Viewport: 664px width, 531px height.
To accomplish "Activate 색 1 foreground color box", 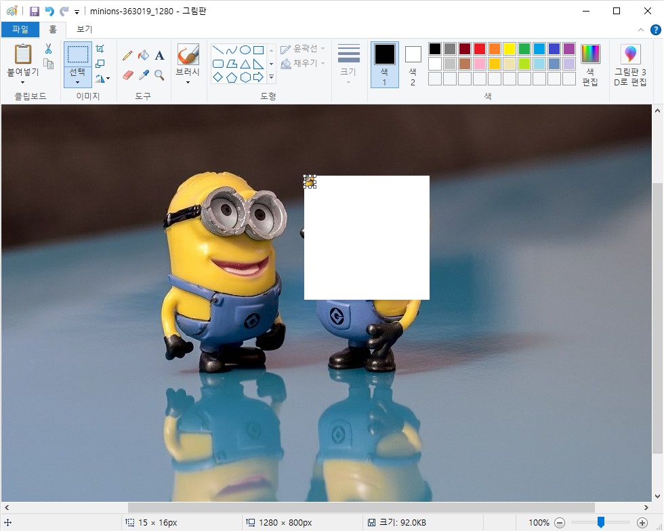I will coord(385,64).
